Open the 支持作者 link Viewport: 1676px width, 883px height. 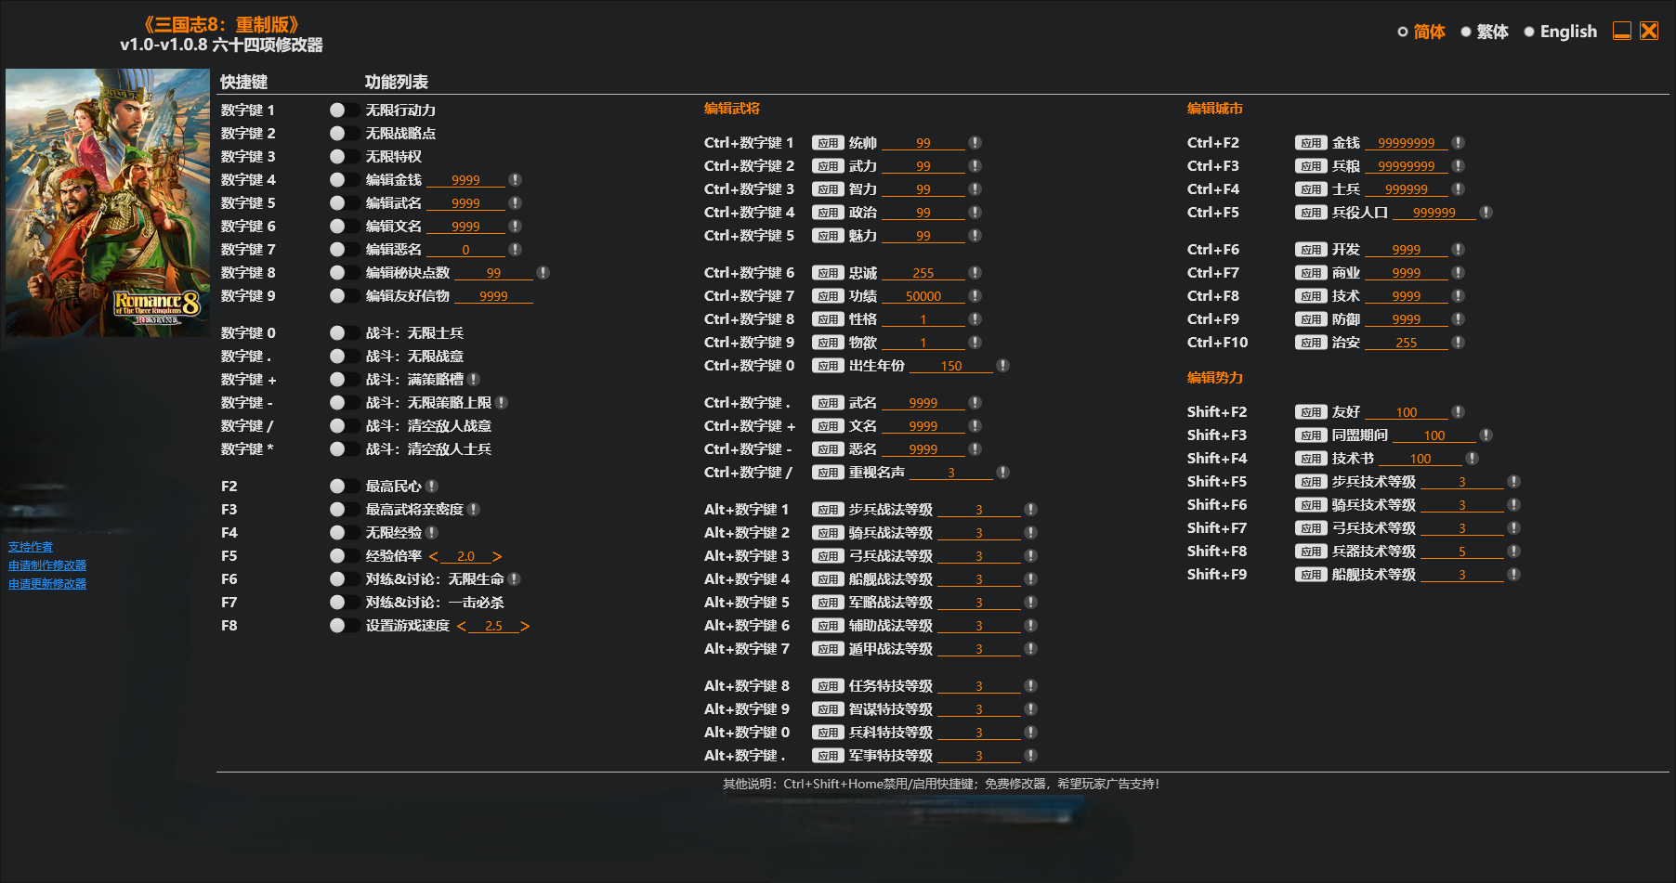click(x=31, y=547)
